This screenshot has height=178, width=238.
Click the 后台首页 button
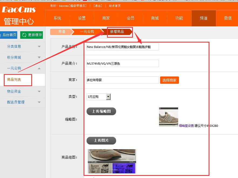tap(9, 35)
